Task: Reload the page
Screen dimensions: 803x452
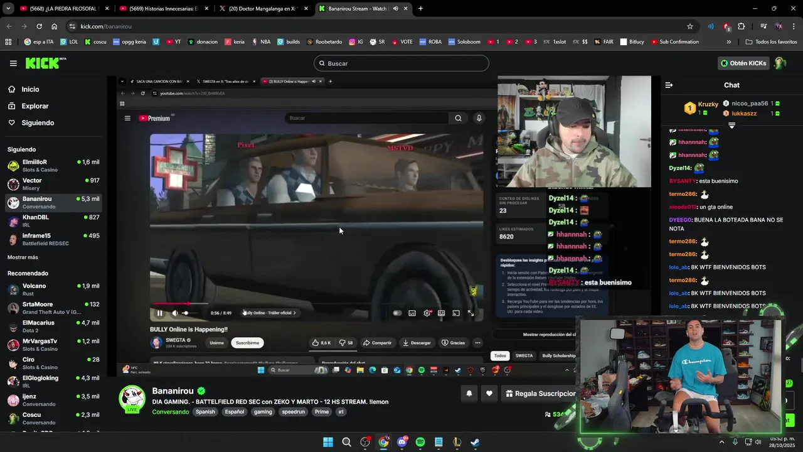Action: click(39, 26)
